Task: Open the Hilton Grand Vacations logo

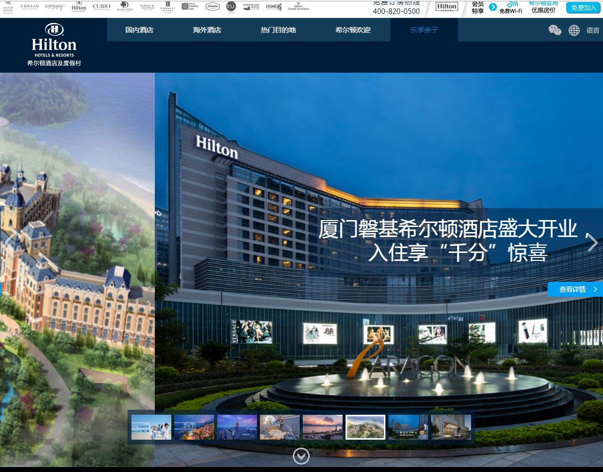Action: (298, 6)
